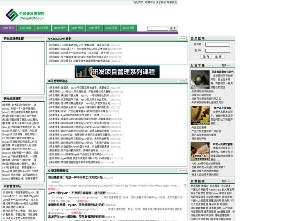295x221 pixels.
Task: Open the 研发项目管理系列课程 banner
Action: click(x=117, y=72)
